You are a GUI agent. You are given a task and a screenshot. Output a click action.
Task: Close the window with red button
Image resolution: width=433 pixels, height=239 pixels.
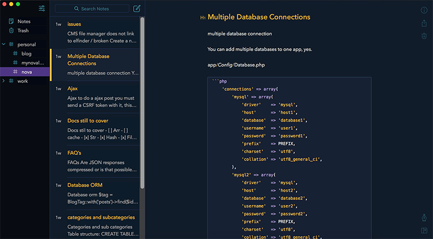coord(4,4)
